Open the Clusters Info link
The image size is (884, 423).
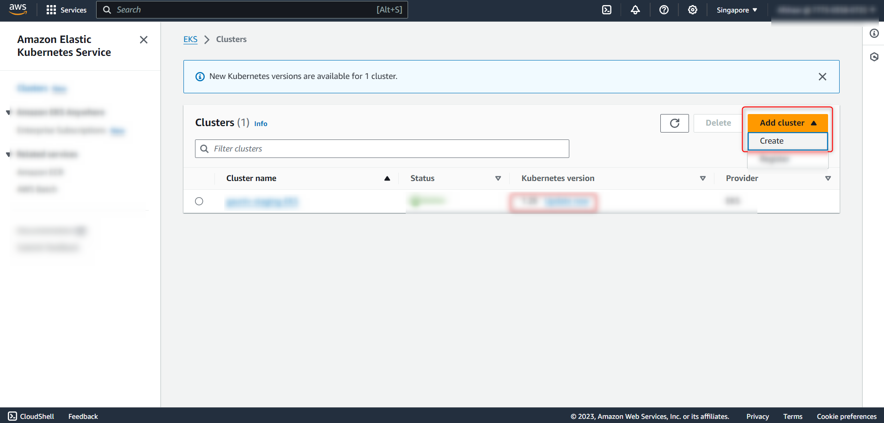click(260, 123)
